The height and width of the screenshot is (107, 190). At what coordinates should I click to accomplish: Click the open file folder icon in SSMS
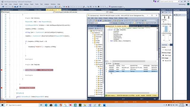(96, 21)
